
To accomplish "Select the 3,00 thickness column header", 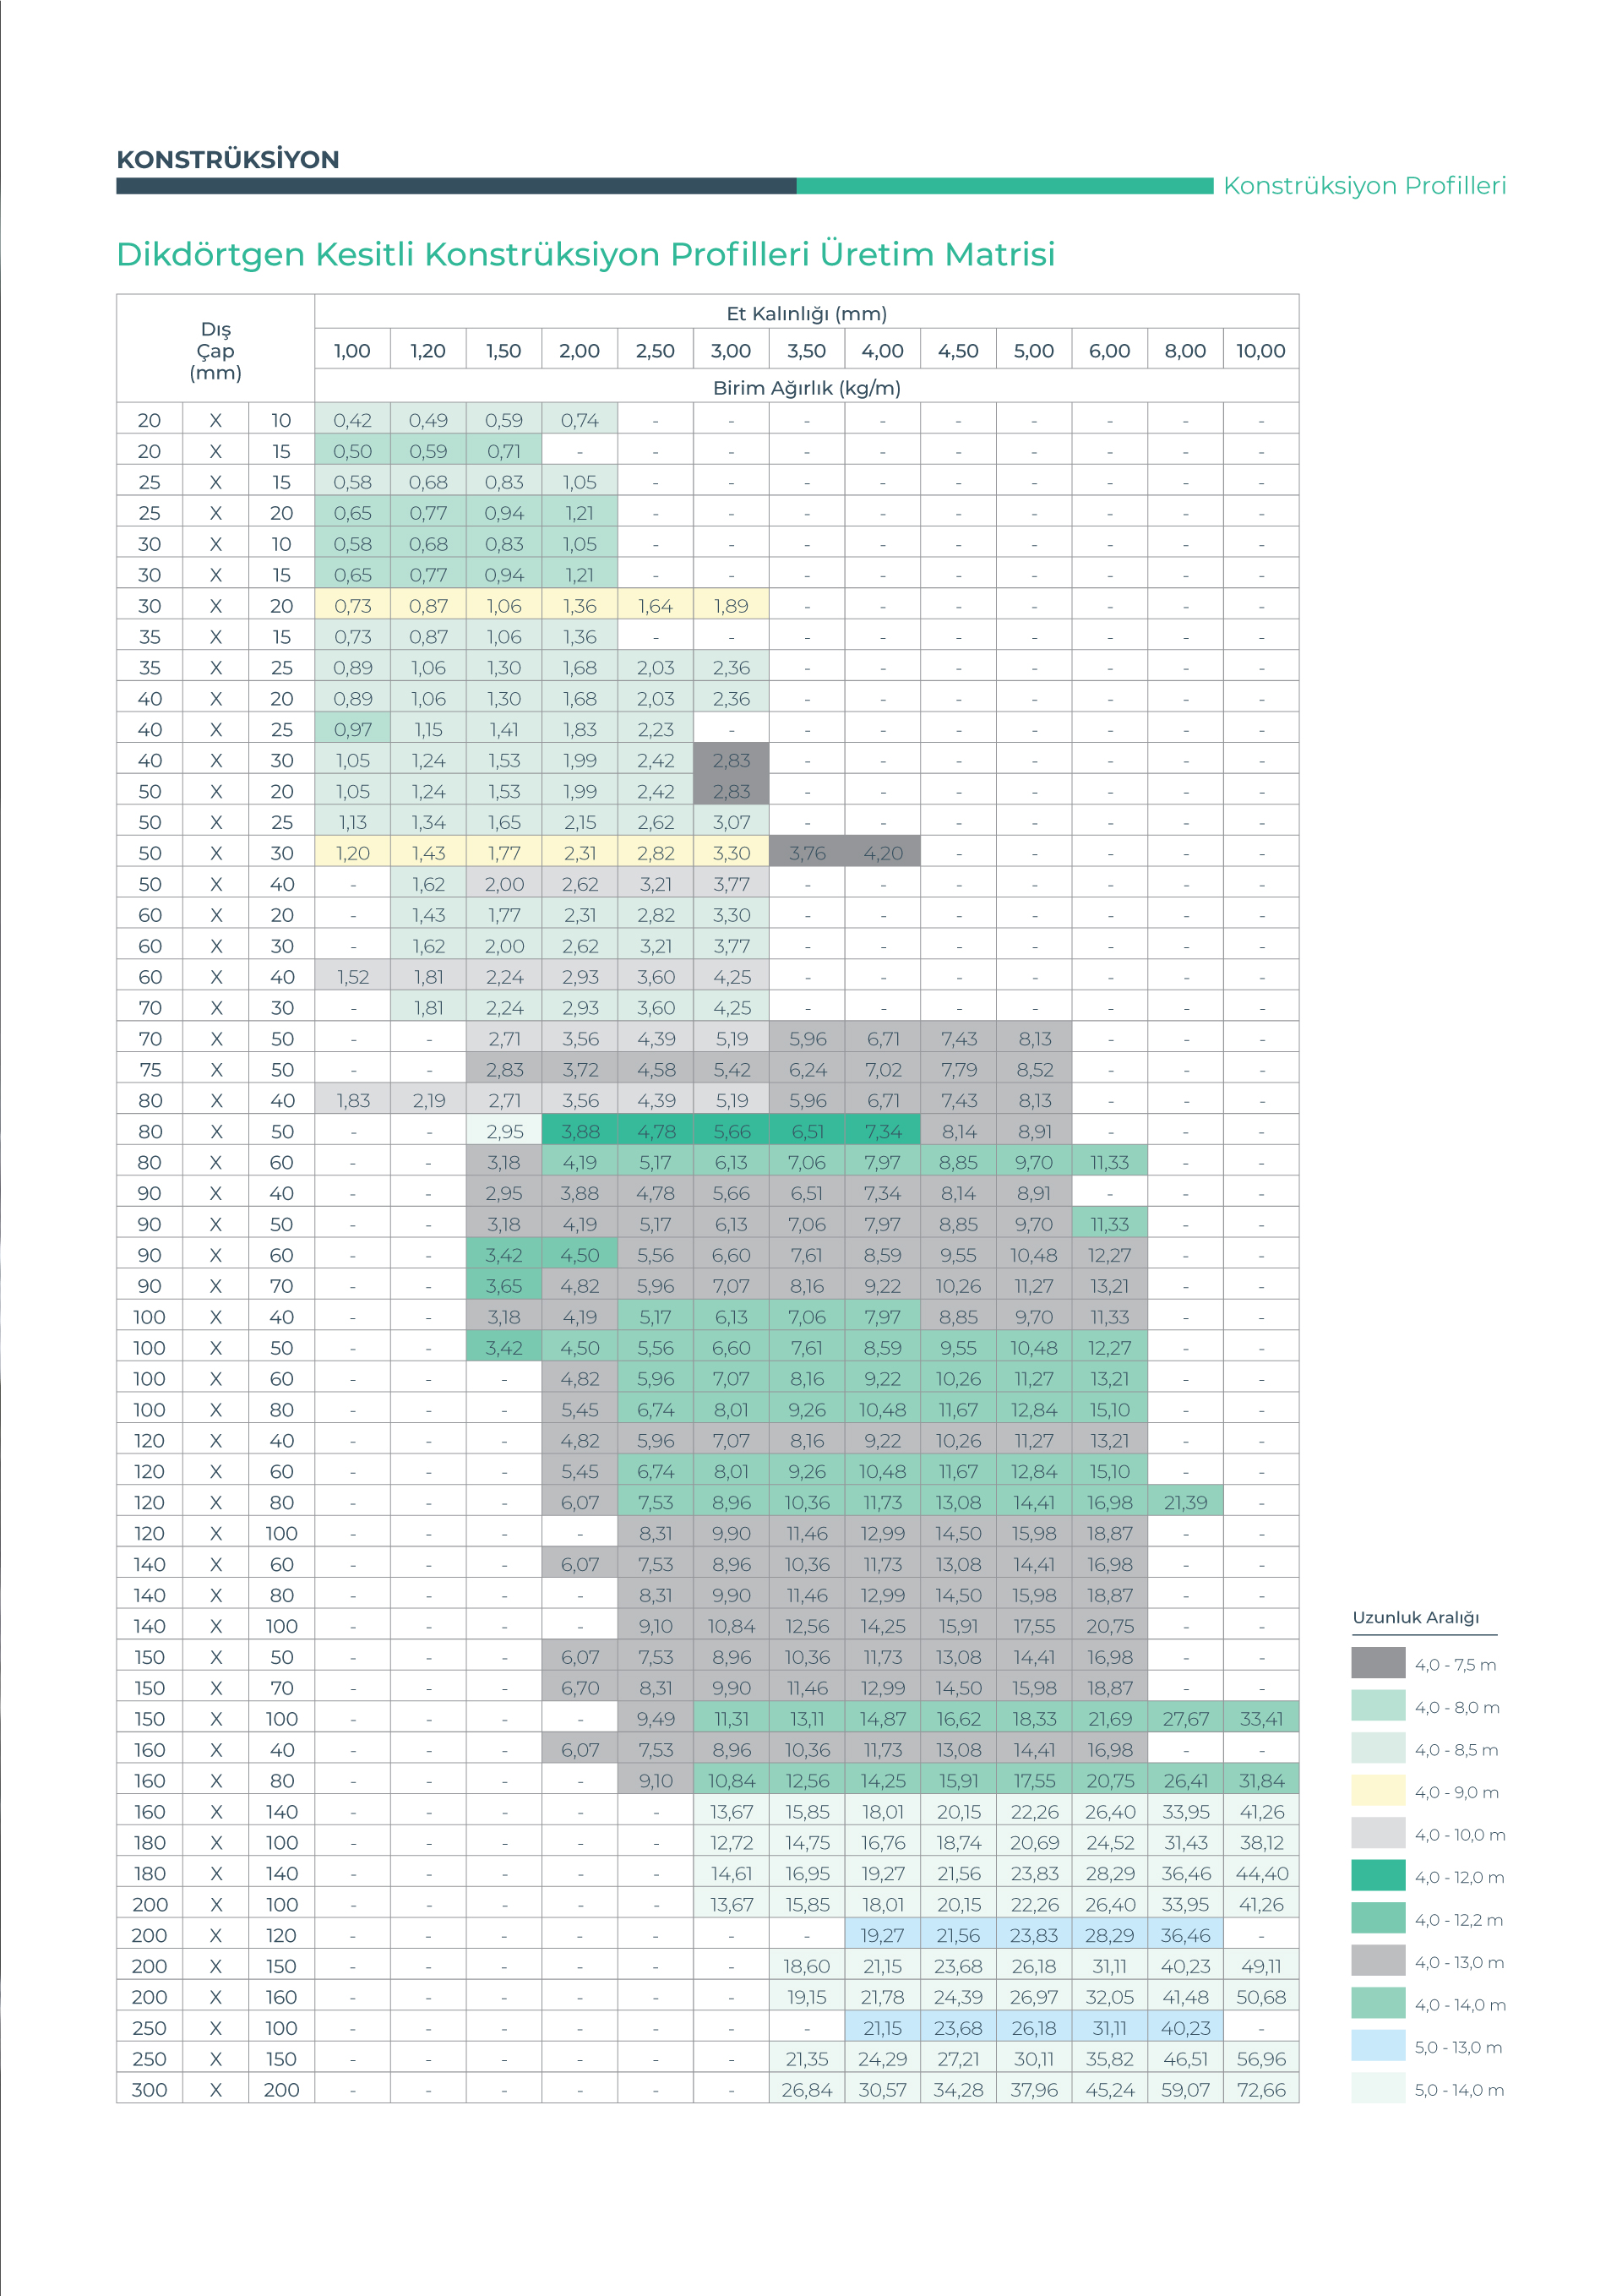I will coord(731,350).
